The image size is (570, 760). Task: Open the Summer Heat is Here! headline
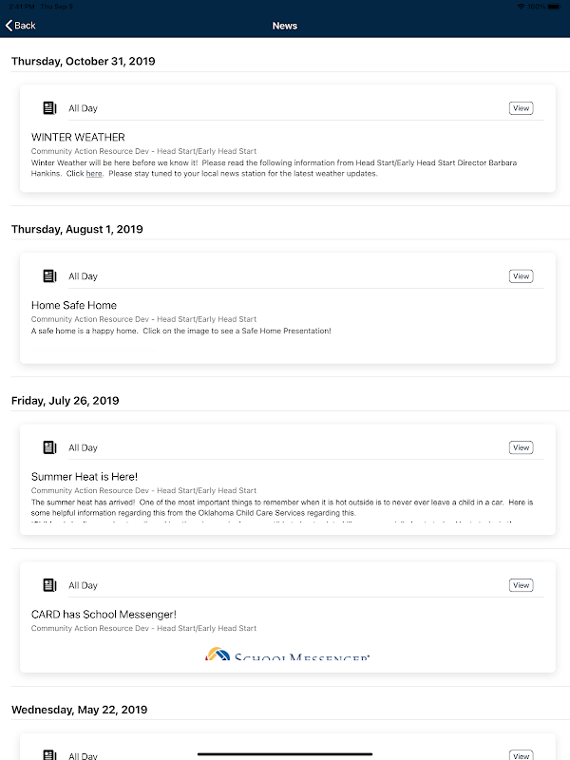pos(85,476)
